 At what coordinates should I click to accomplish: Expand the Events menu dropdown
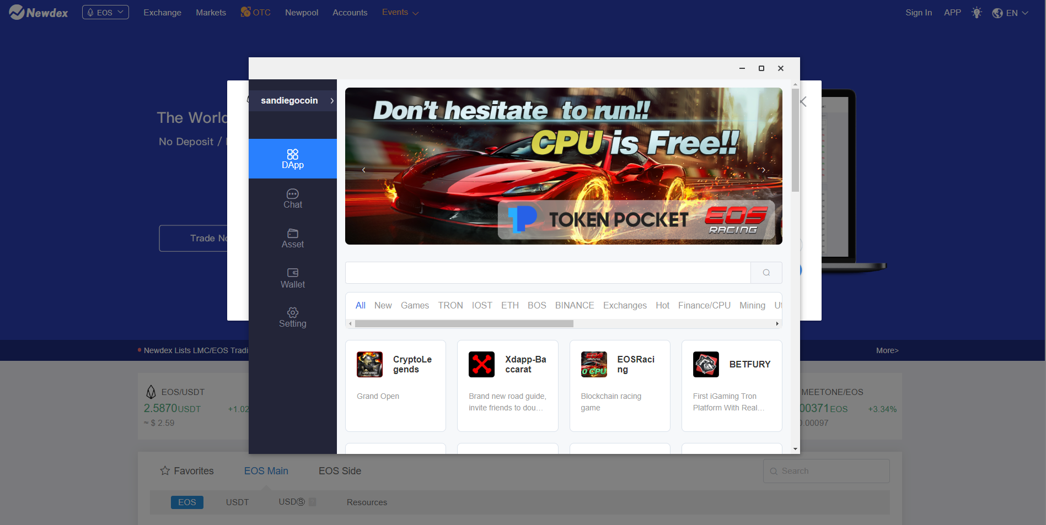click(400, 12)
